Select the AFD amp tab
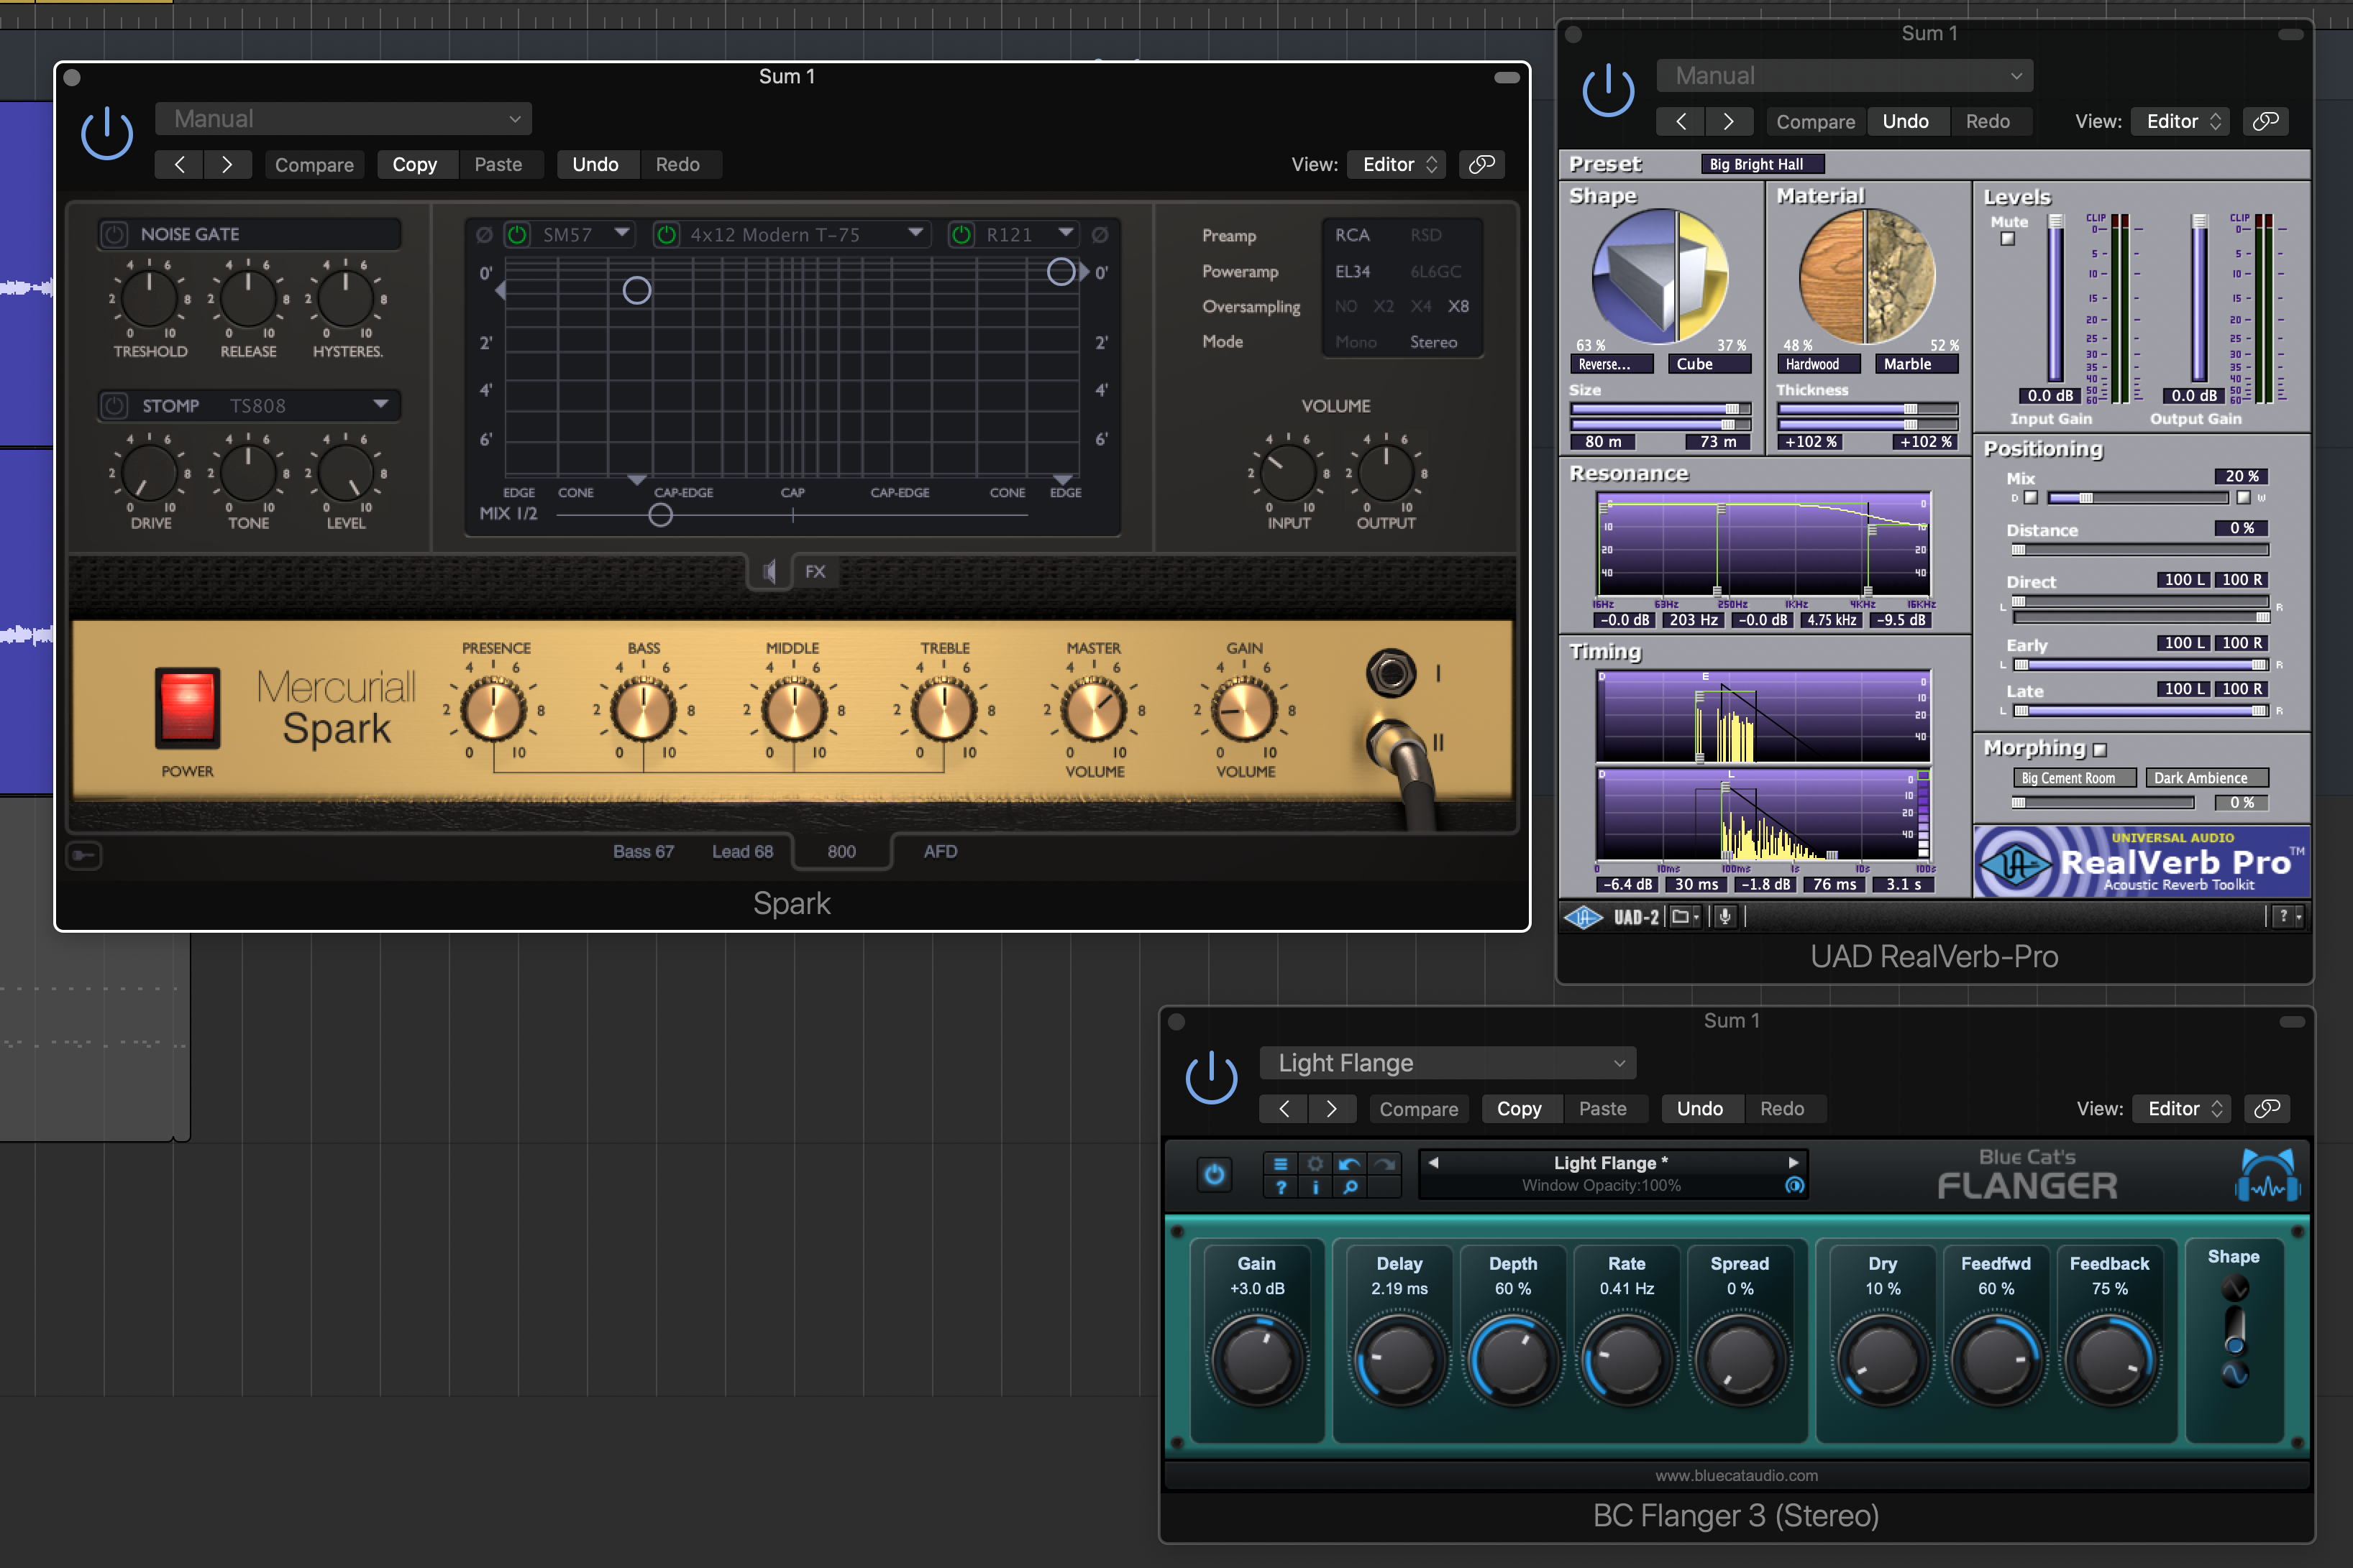 [x=939, y=851]
